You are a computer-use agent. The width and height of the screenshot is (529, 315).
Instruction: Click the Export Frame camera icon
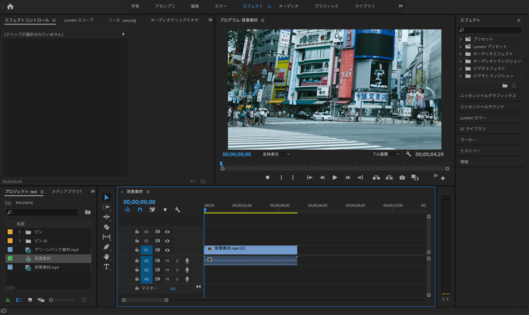[x=402, y=178]
